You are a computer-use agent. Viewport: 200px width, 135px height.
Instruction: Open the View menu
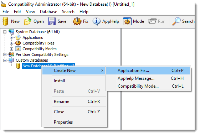30,12
